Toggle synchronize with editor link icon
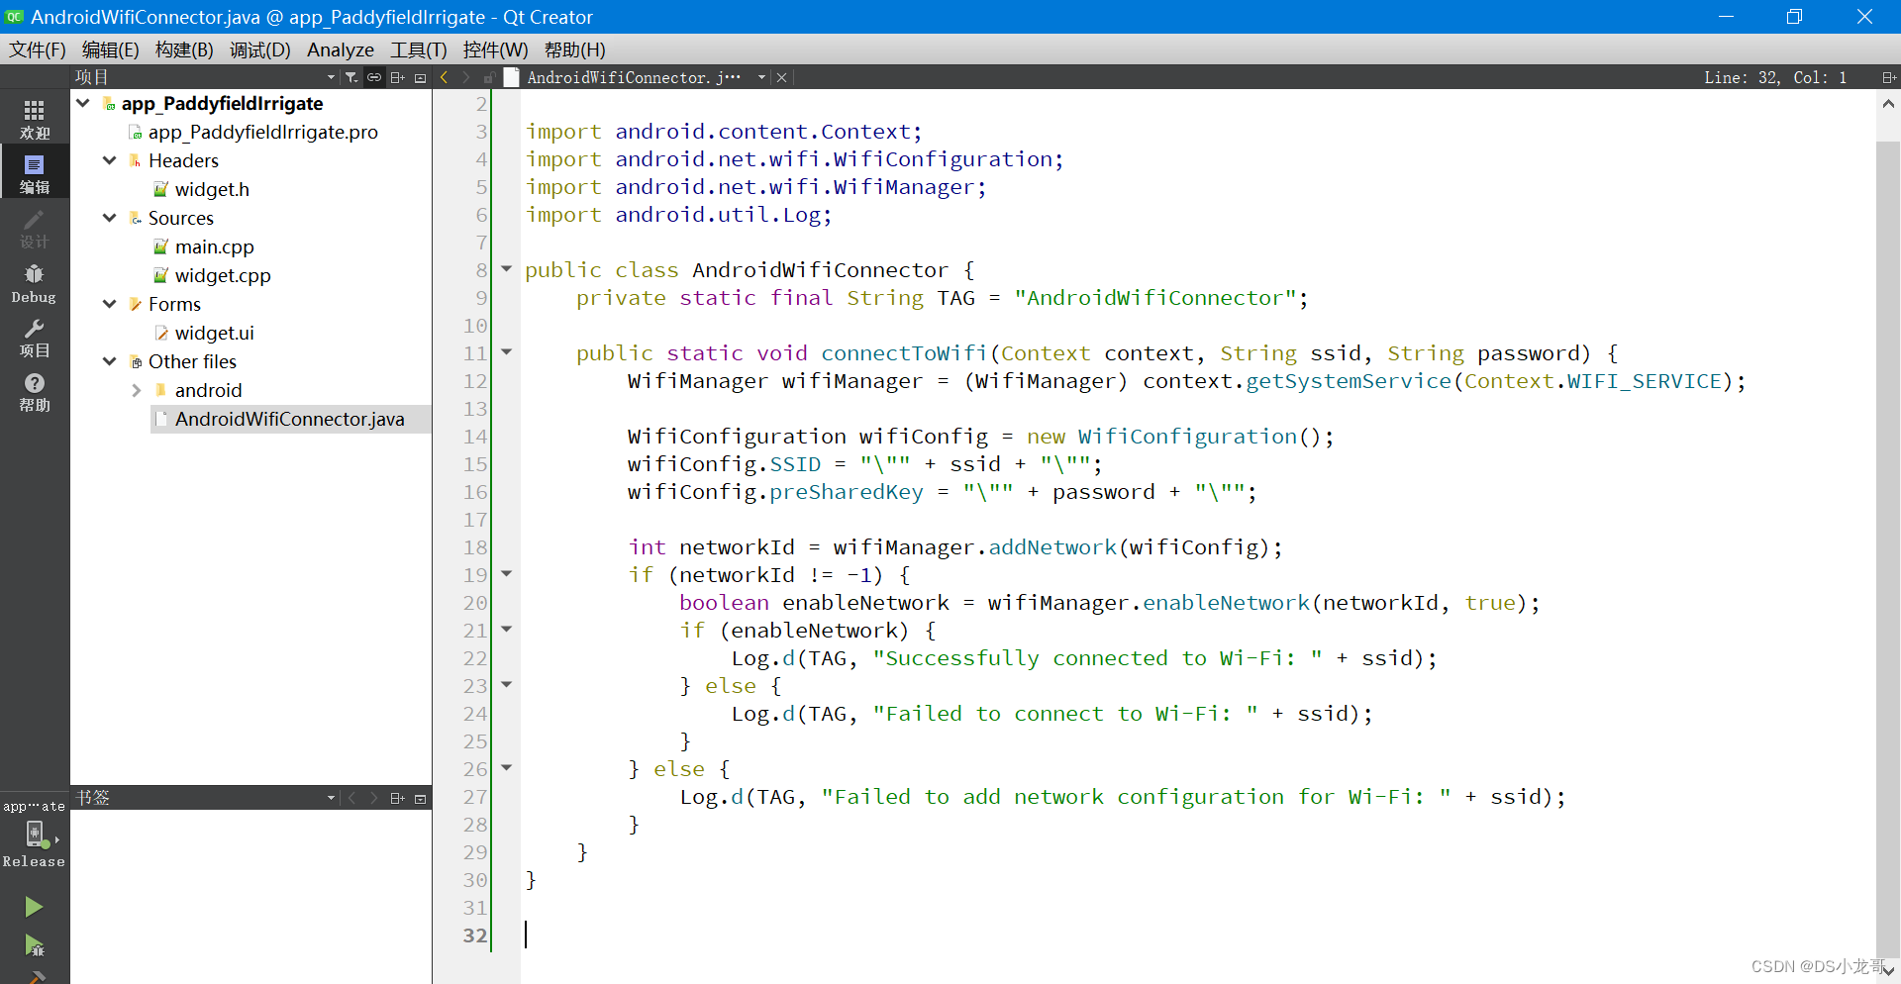 tap(374, 77)
